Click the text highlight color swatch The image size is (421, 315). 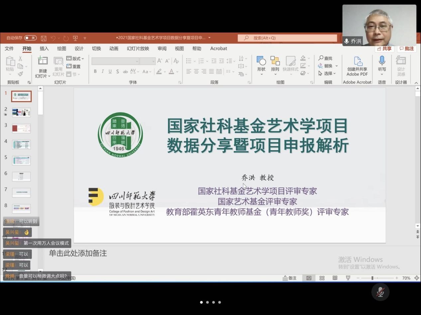point(159,71)
